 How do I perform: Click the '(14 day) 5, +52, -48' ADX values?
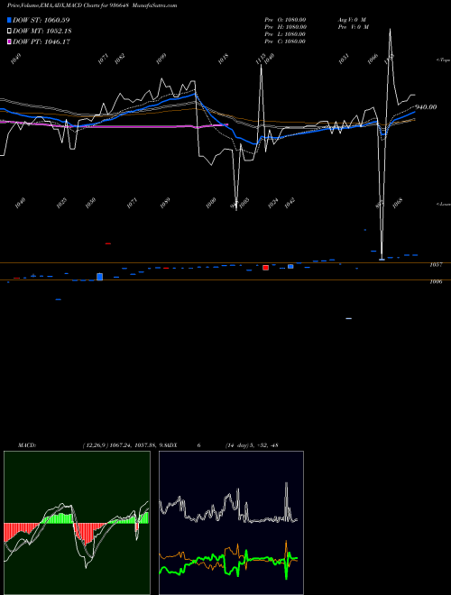(x=252, y=445)
